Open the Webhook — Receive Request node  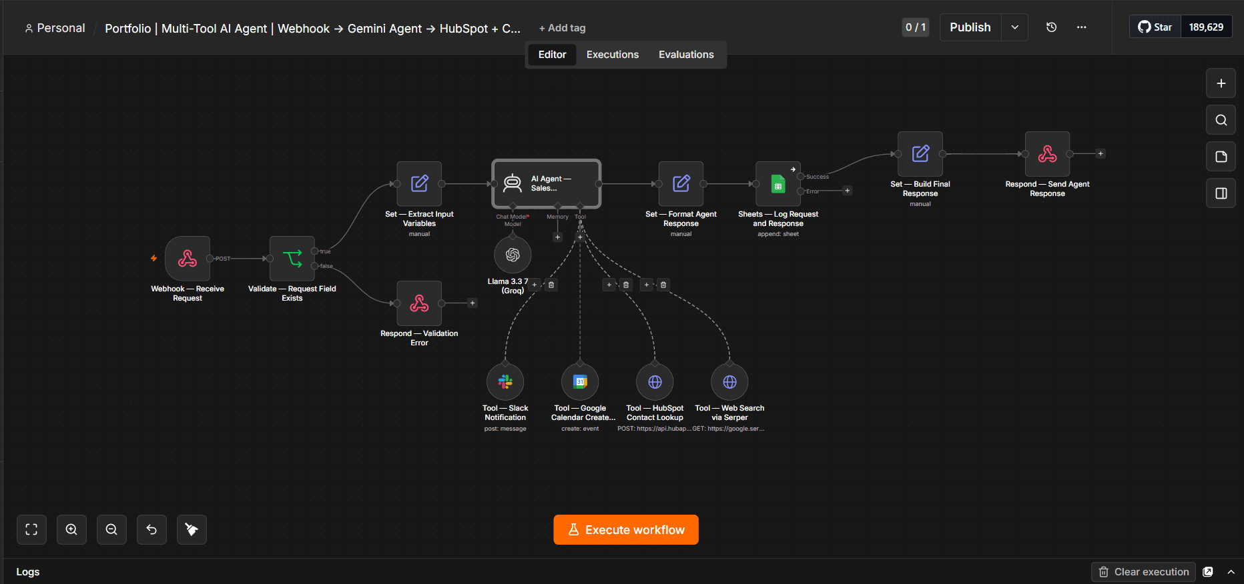click(x=188, y=259)
